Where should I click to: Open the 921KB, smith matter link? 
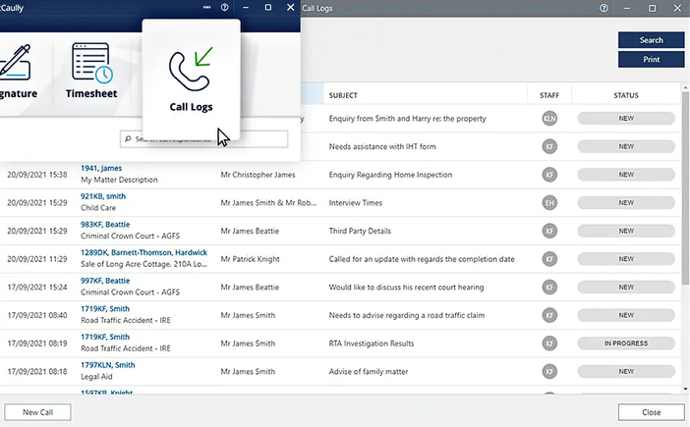point(103,196)
